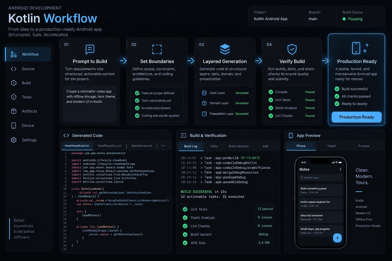Viewport: 392px width, 261px height.
Task: Click the Presentation Layer window icon
Action: pos(204,114)
